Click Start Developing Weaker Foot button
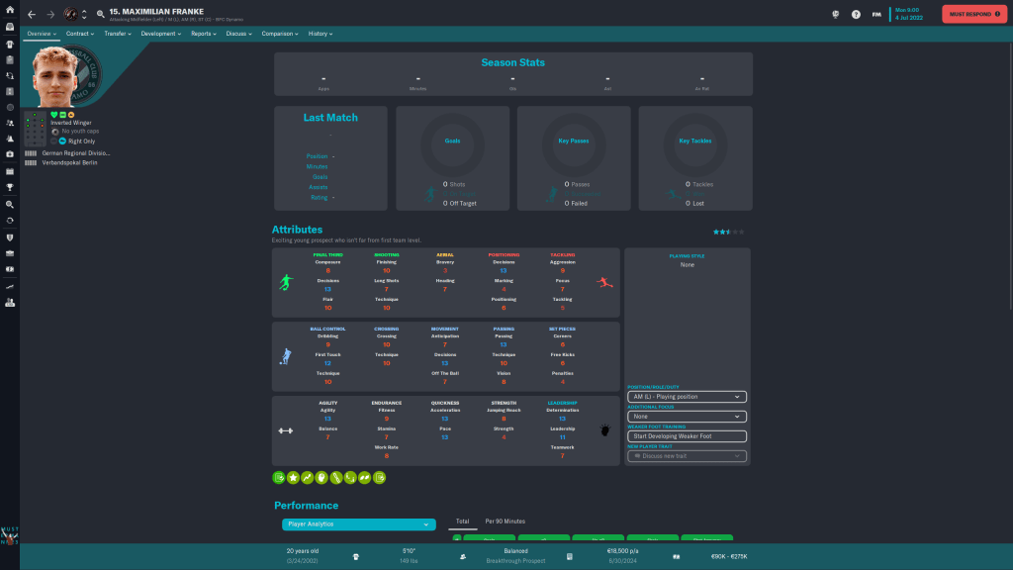The image size is (1013, 570). pyautogui.click(x=686, y=436)
